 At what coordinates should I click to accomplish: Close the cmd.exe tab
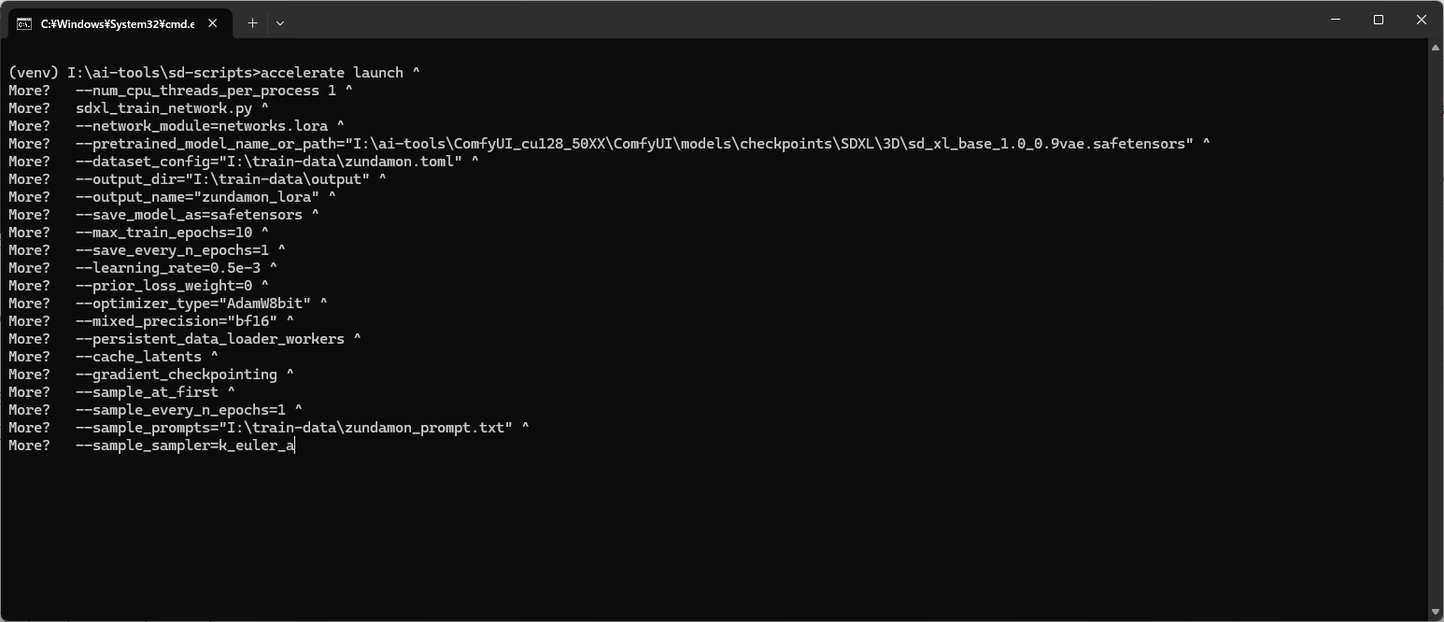pyautogui.click(x=212, y=23)
